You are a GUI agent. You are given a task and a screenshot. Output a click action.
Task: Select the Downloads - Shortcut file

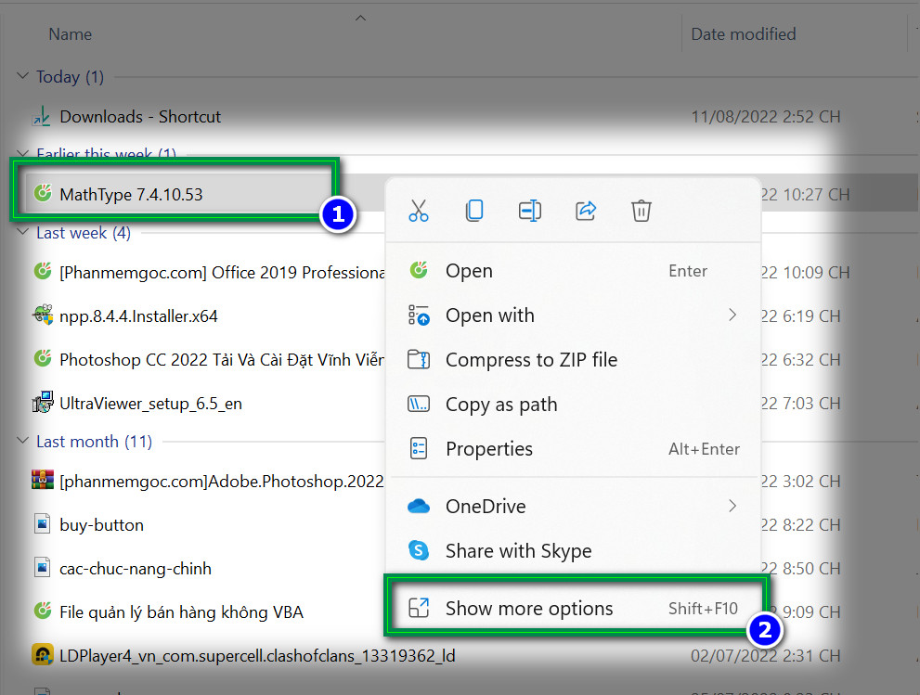140,117
